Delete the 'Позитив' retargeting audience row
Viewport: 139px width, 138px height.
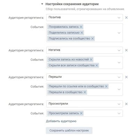click(x=126, y=17)
